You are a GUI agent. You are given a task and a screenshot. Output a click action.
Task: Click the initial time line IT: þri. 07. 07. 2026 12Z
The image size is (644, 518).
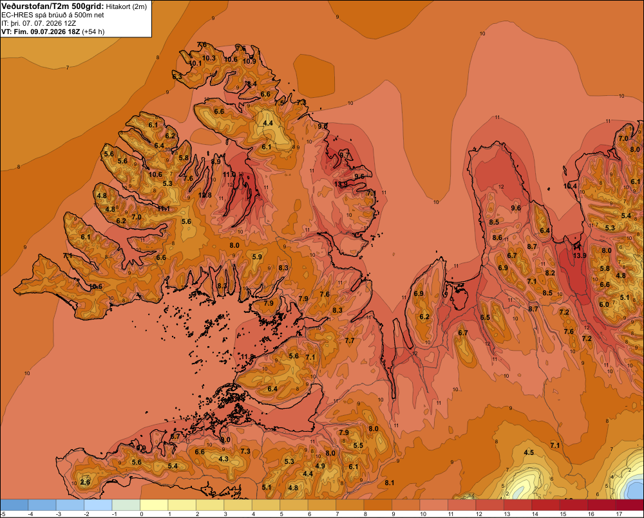point(39,23)
